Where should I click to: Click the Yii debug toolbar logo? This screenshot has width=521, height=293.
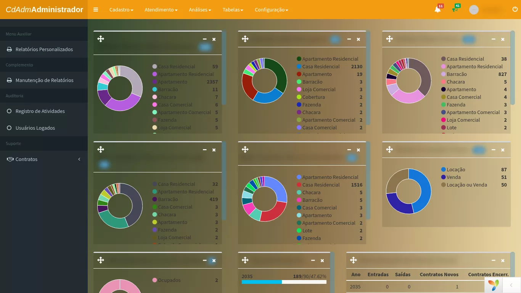(494, 285)
